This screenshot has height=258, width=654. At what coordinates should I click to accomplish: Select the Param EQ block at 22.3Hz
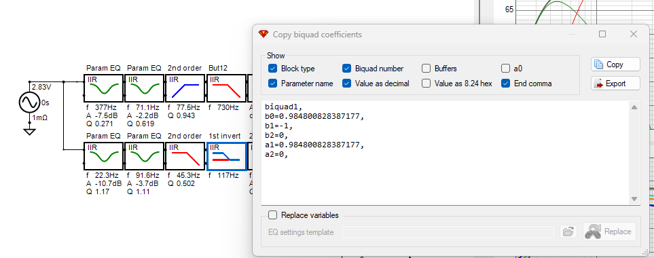pyautogui.click(x=103, y=156)
